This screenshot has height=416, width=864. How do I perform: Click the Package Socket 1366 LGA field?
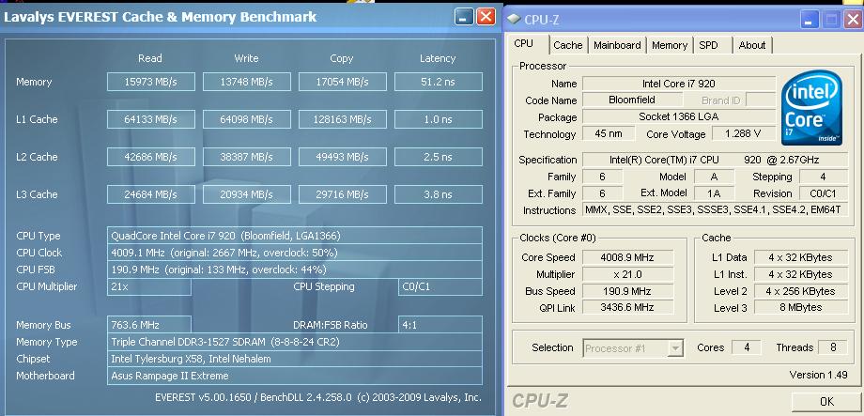679,116
